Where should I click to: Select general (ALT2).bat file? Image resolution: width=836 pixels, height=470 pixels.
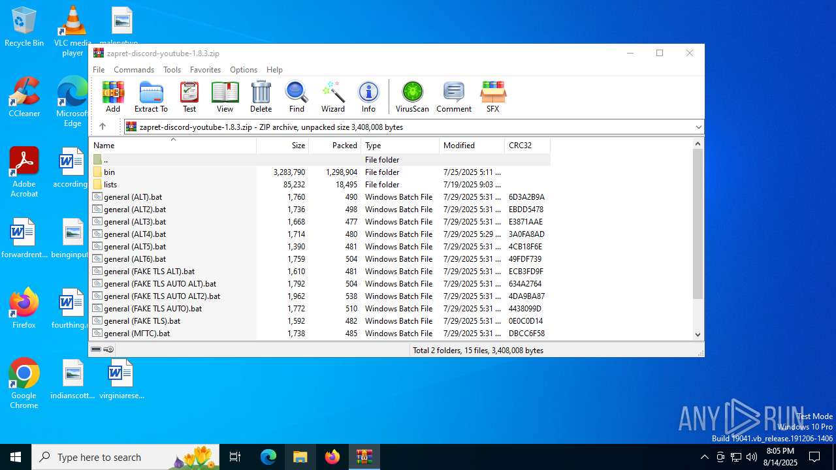[320, 209]
